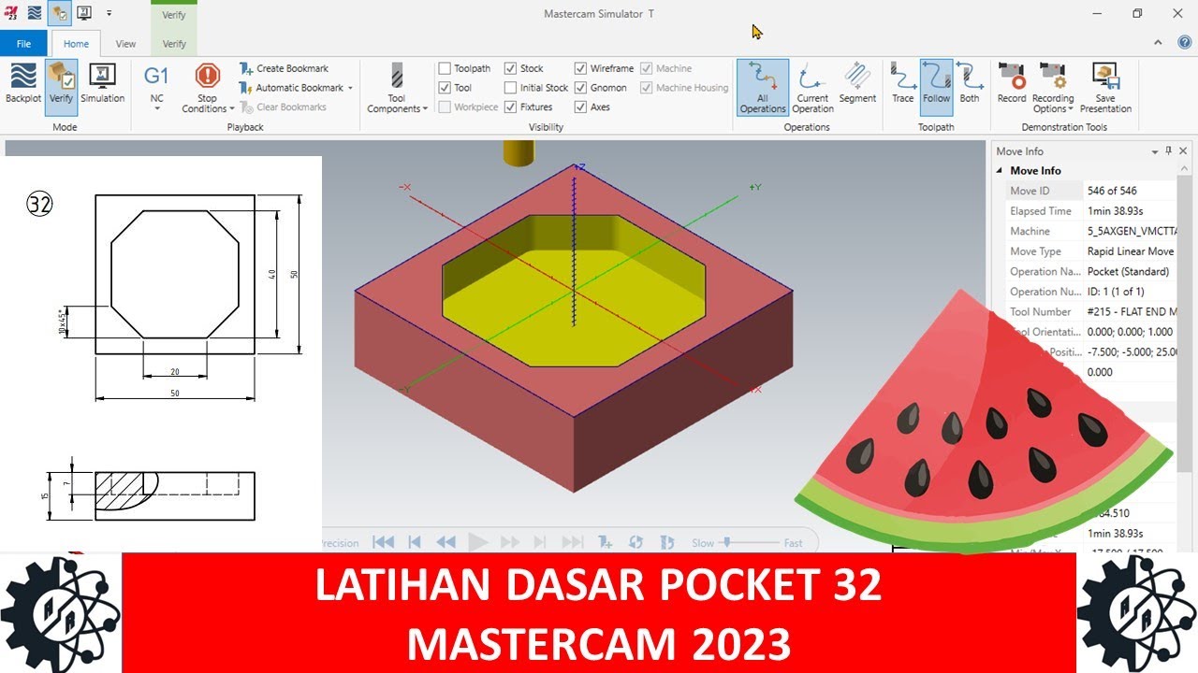Click Clear Bookmarks
This screenshot has width=1198, height=673.
coord(284,107)
